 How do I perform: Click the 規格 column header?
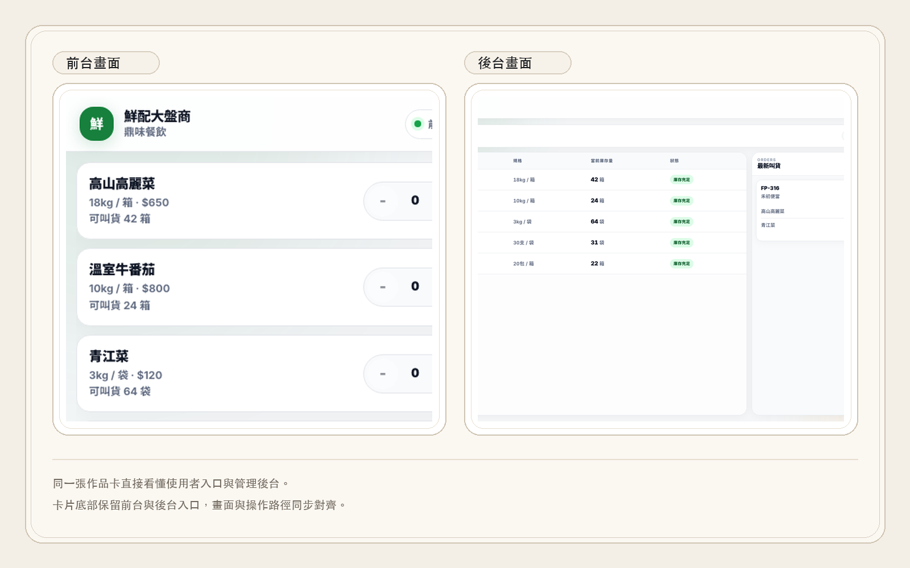click(518, 161)
